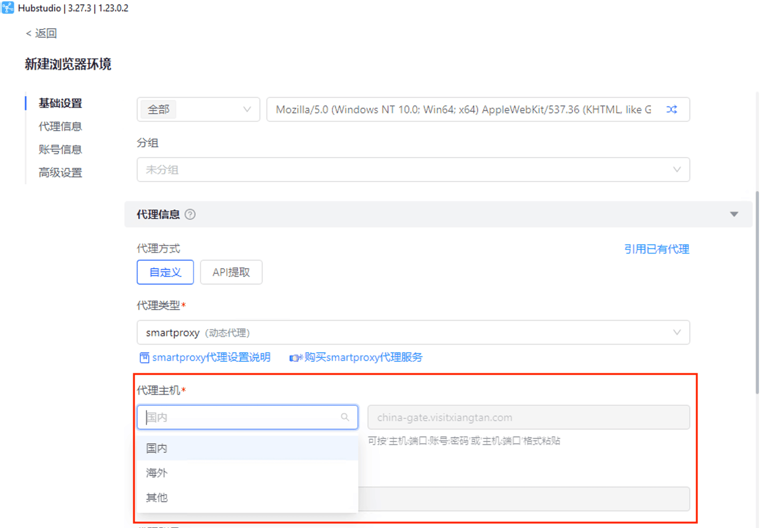Go to 账号信息 in sidebar
Image resolution: width=769 pixels, height=528 pixels.
point(60,150)
